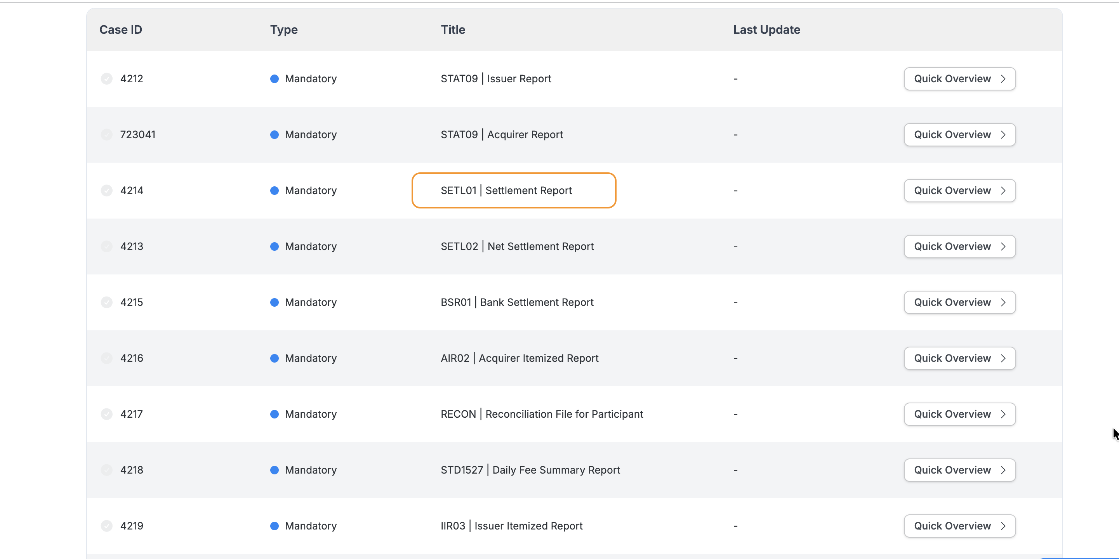Click chevron arrow in case 4215's Quick Overview
This screenshot has height=559, width=1119.
tap(1003, 302)
